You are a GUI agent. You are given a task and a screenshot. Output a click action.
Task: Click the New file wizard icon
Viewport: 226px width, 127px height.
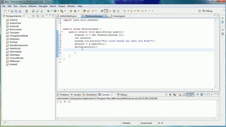pyautogui.click(x=5, y=11)
